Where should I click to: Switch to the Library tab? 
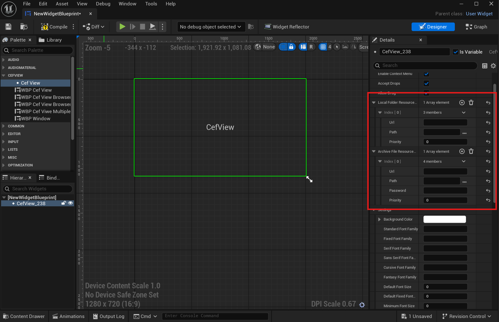(50, 40)
